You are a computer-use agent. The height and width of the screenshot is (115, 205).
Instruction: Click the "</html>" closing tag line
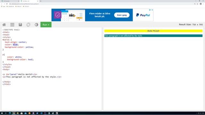point(6,84)
